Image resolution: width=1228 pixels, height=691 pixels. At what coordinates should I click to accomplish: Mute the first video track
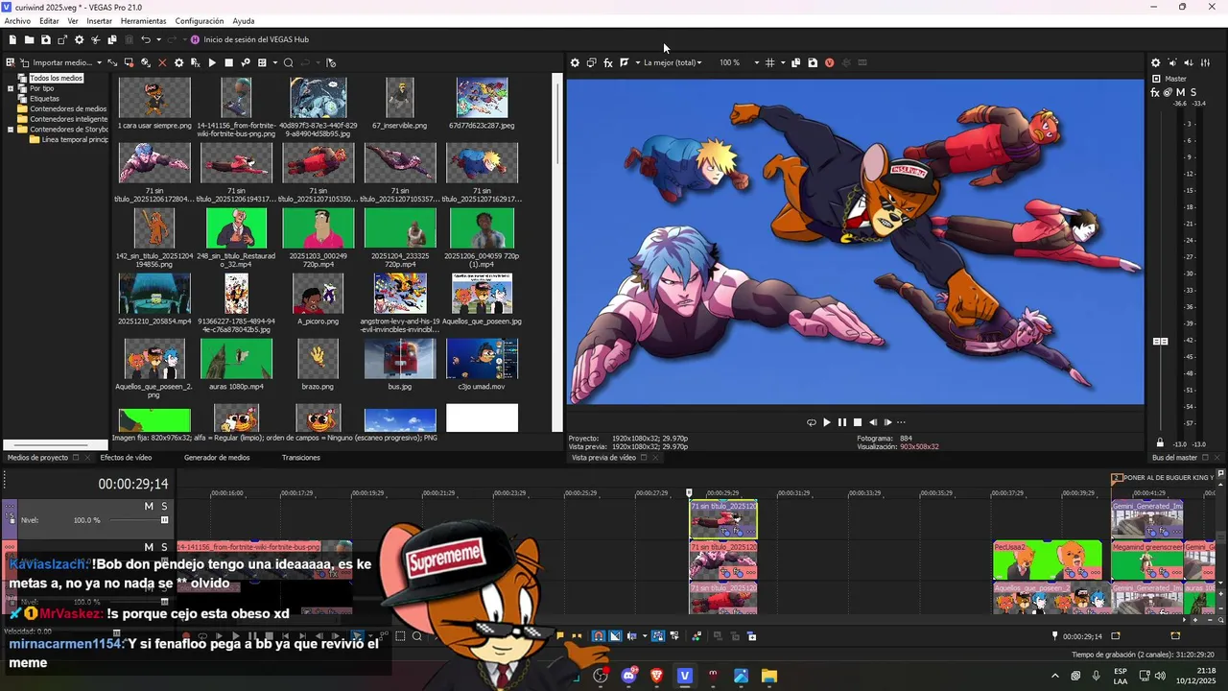click(x=149, y=506)
